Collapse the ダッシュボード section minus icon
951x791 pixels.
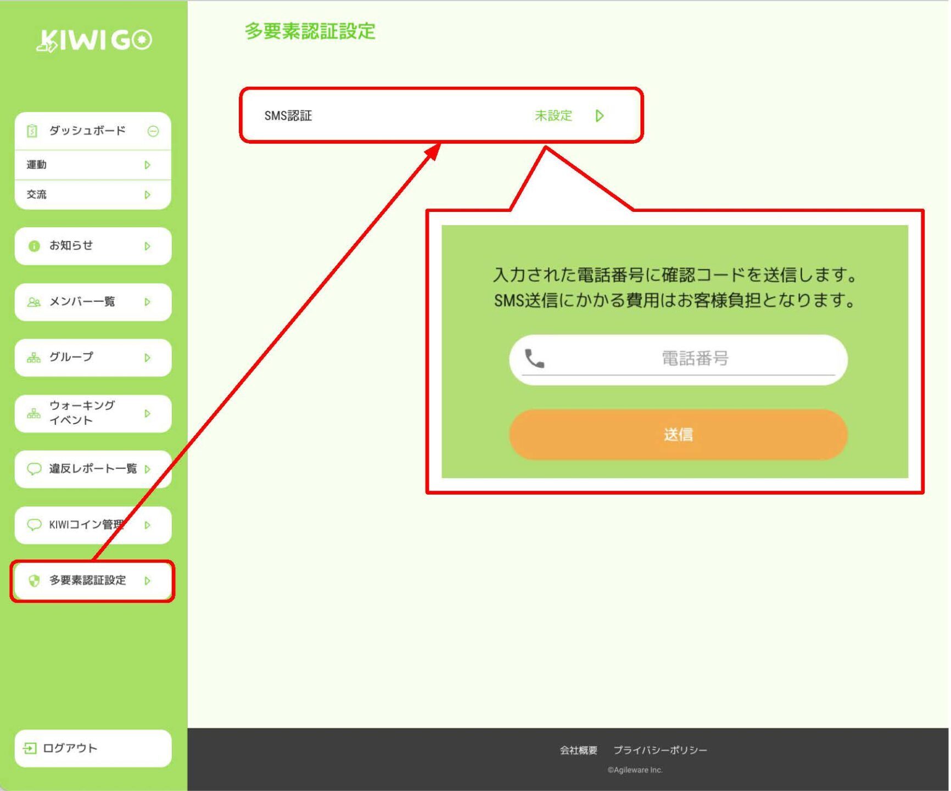(x=153, y=131)
